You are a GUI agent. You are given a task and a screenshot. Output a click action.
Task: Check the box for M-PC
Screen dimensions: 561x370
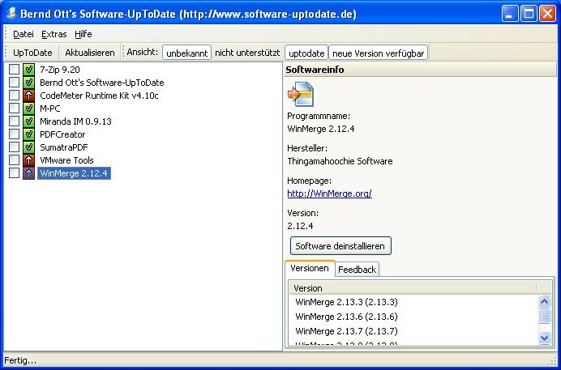point(14,108)
